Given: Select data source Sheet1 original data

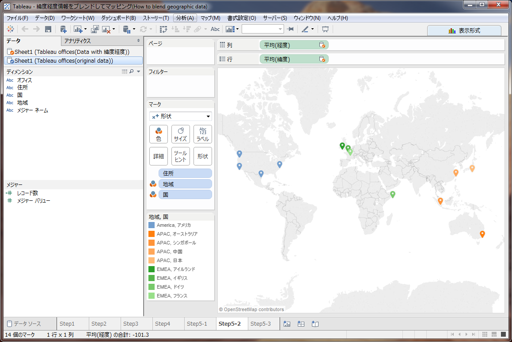Looking at the screenshot, I should pyautogui.click(x=73, y=61).
